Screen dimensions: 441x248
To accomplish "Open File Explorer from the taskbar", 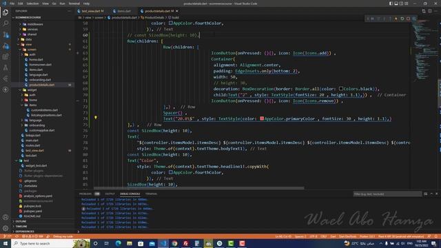I will (x=130, y=243).
